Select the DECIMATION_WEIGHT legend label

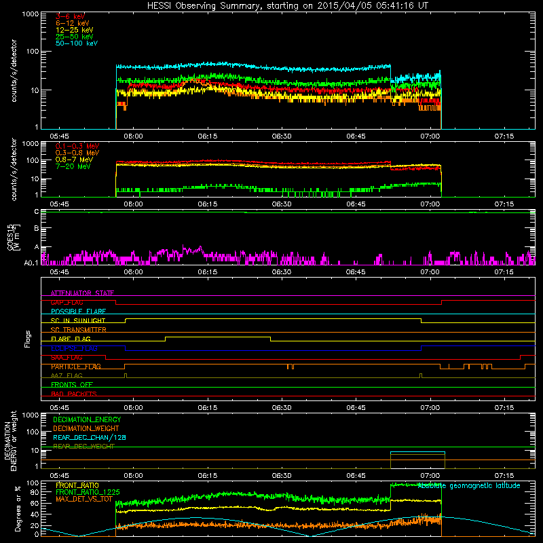pos(86,429)
